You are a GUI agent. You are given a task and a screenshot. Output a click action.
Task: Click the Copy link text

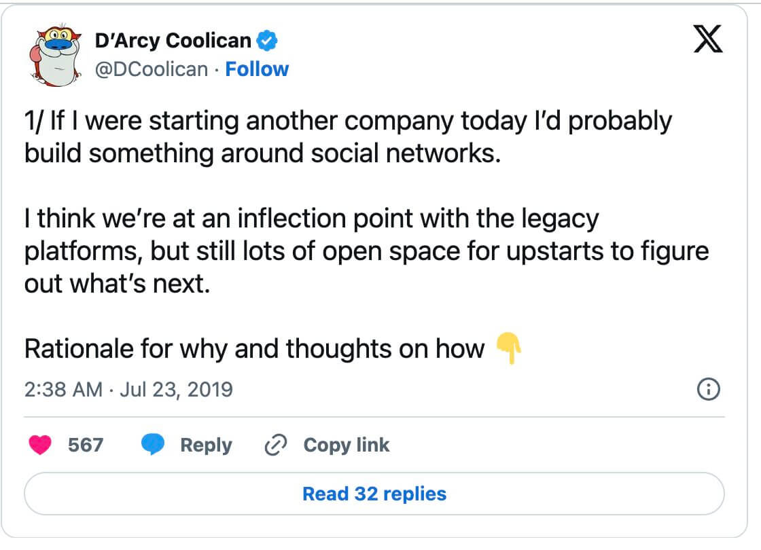(x=346, y=445)
